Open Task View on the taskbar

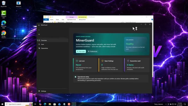tap(35, 104)
